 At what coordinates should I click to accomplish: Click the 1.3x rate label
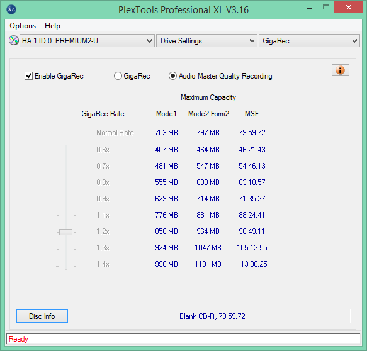(x=103, y=248)
